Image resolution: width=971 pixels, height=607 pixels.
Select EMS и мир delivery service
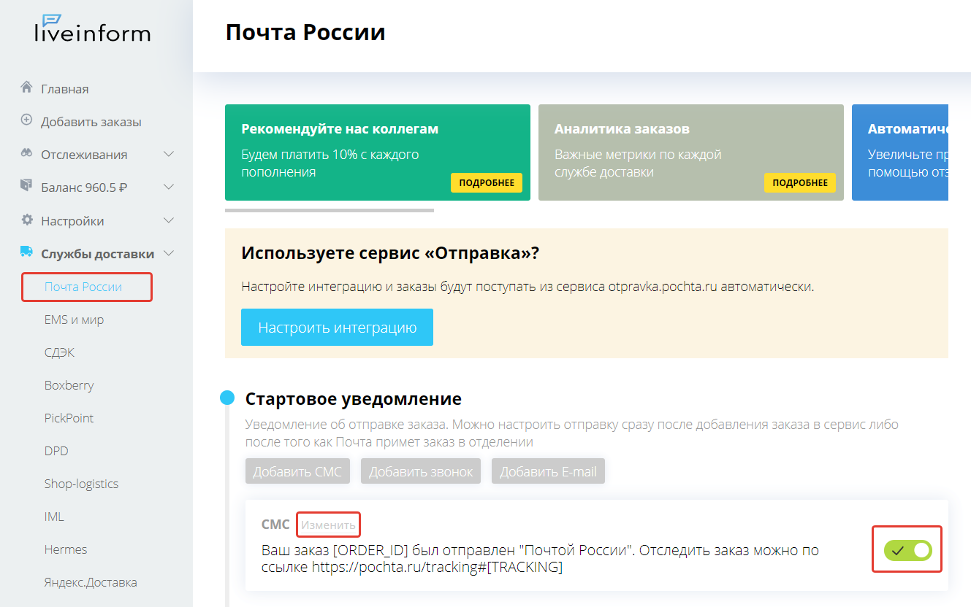click(74, 320)
